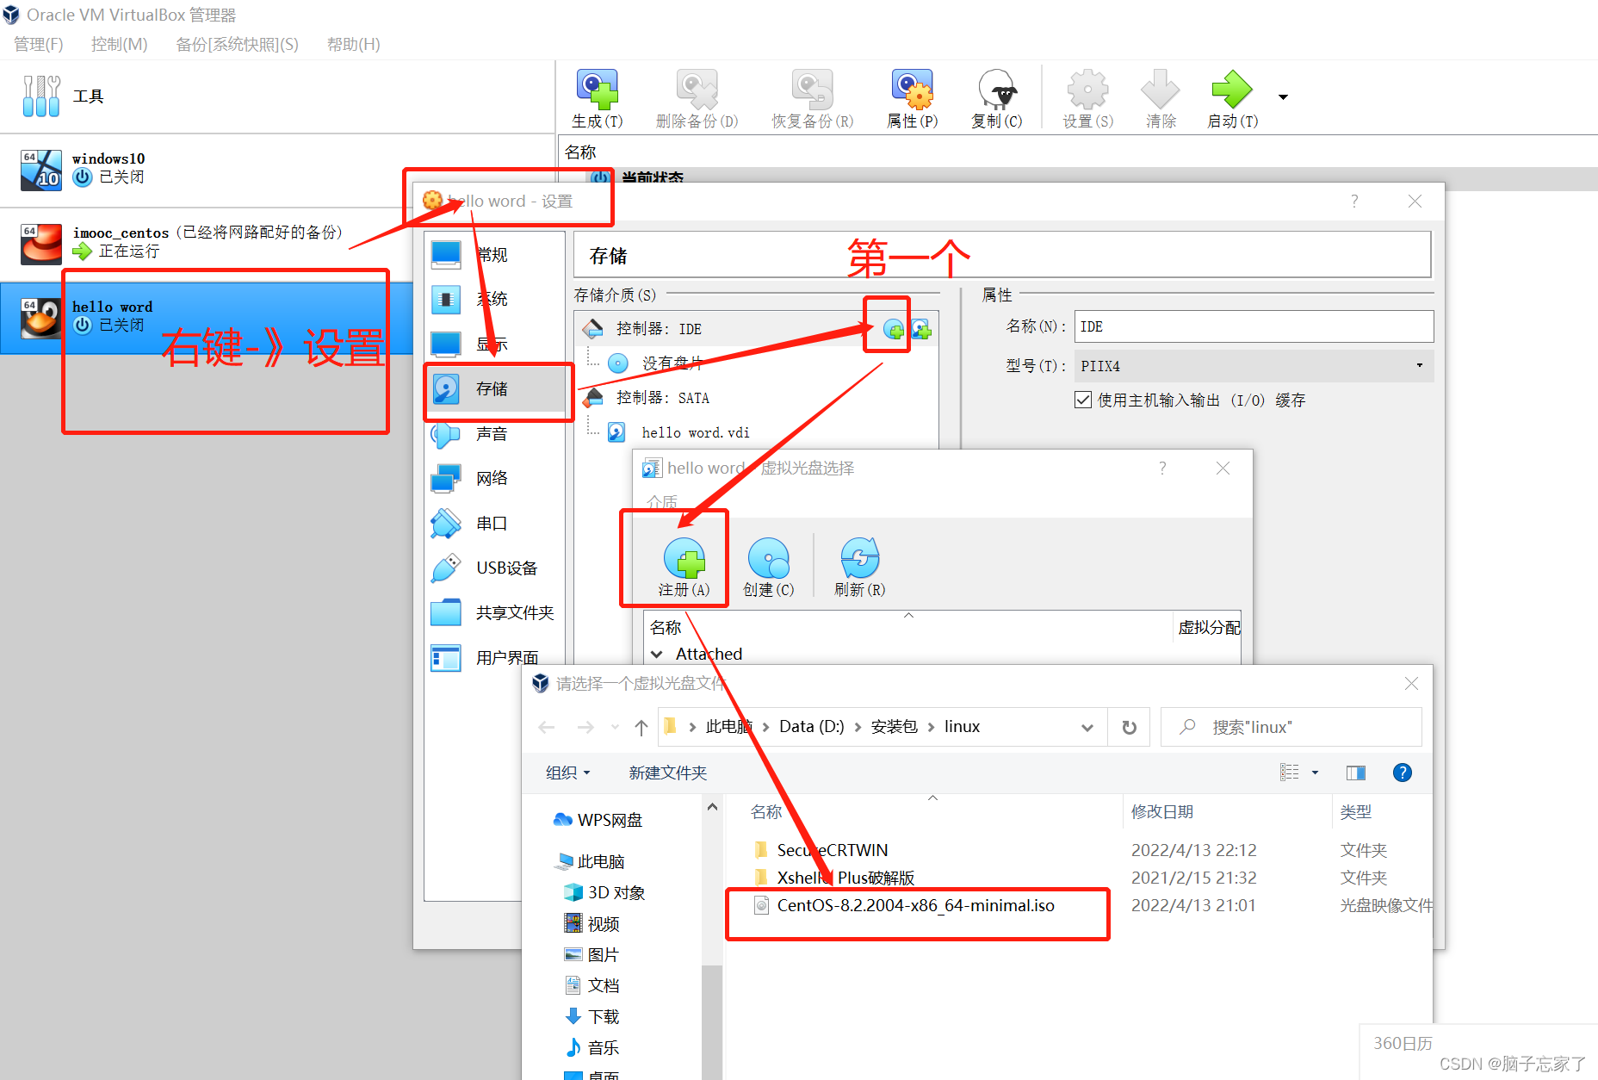Click back arrow in file dialog
1598x1080 pixels.
(x=547, y=728)
